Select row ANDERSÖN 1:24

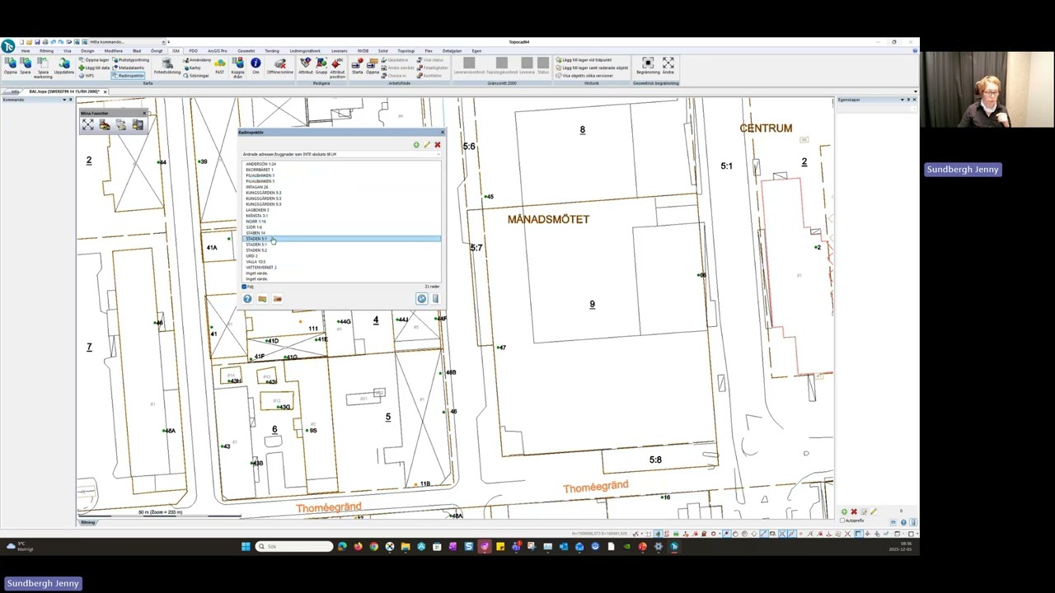pyautogui.click(x=341, y=164)
